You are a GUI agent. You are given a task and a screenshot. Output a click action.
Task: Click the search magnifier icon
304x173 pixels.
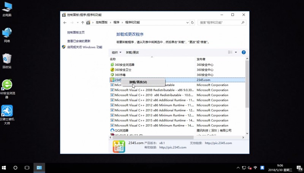point(243,23)
